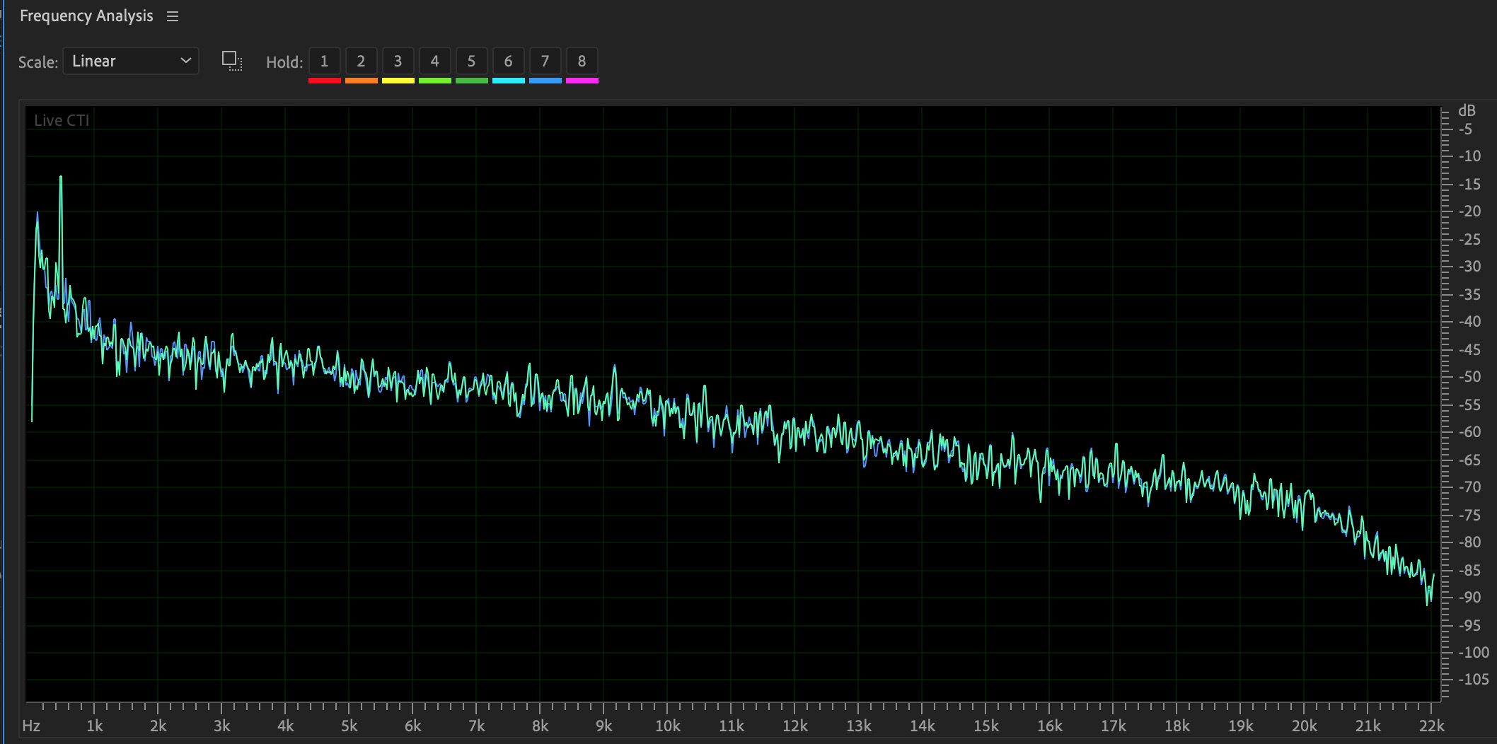Activate Hold slot 7
Screen dimensions: 1497x744
[x=545, y=61]
